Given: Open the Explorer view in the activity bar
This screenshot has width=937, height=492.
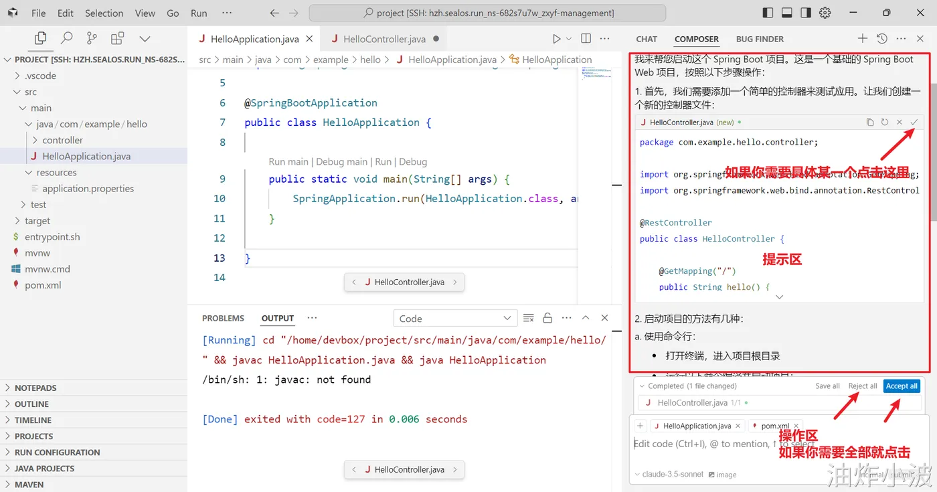Looking at the screenshot, I should 41,39.
